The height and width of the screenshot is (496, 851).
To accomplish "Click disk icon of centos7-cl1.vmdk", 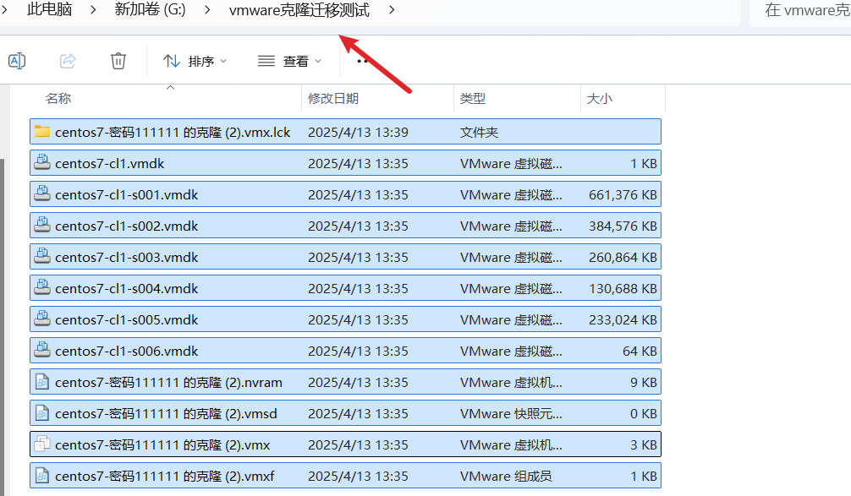I will click(41, 162).
